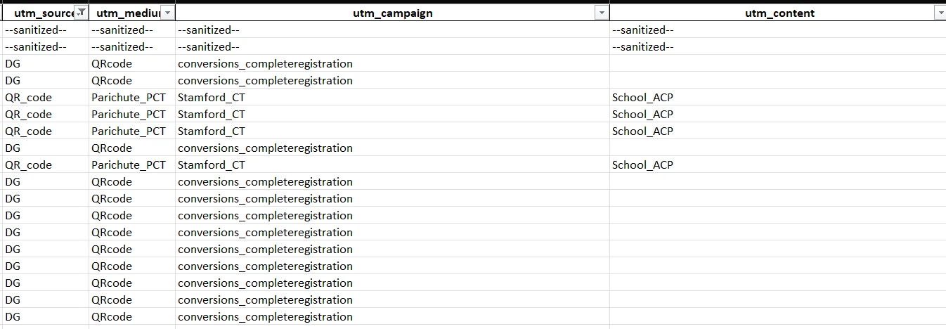Select the first School_ACP content cell
The height and width of the screenshot is (329, 946).
coord(778,97)
